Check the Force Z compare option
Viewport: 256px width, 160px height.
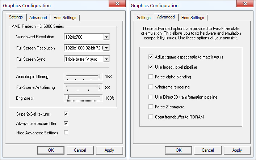[x=151, y=107]
